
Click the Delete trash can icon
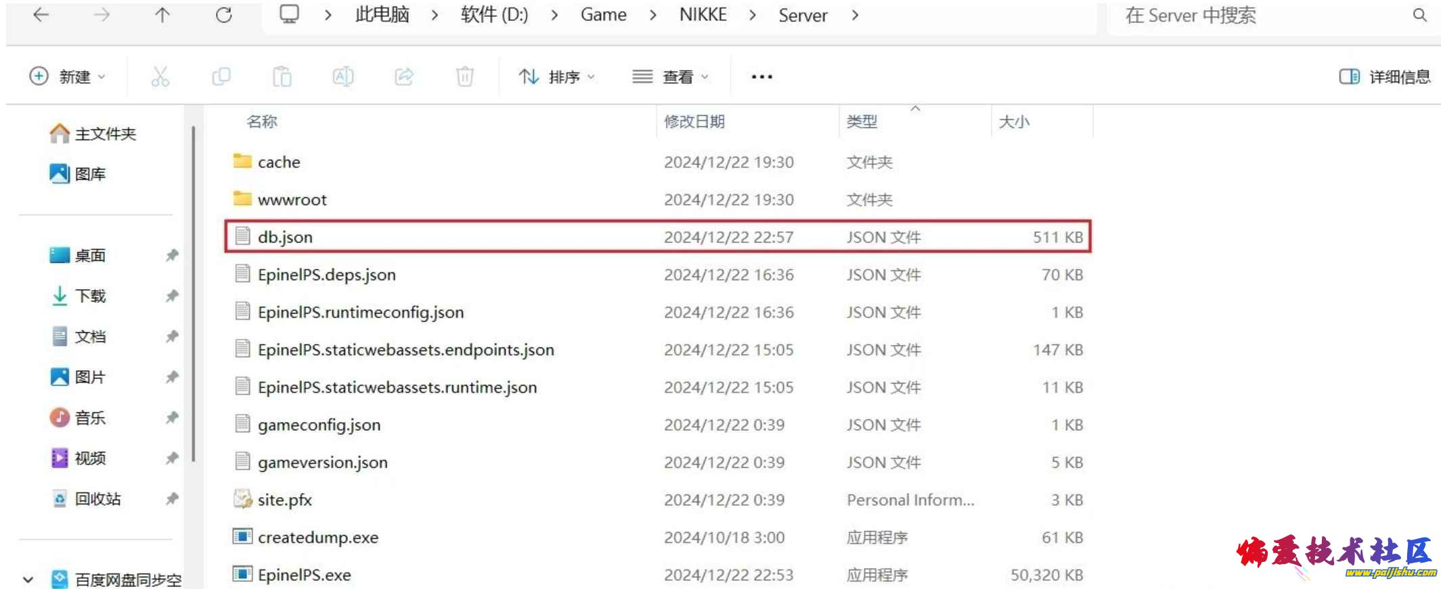point(464,76)
